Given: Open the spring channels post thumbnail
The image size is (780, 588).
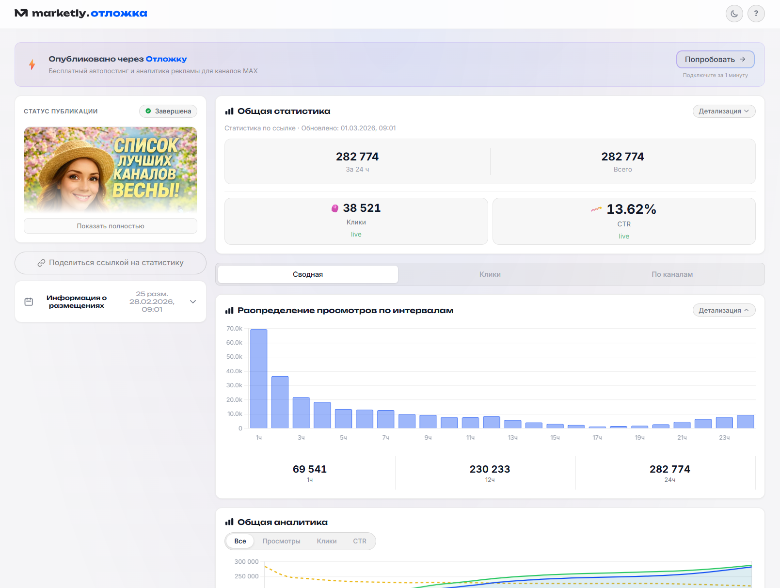Looking at the screenshot, I should tap(111, 170).
